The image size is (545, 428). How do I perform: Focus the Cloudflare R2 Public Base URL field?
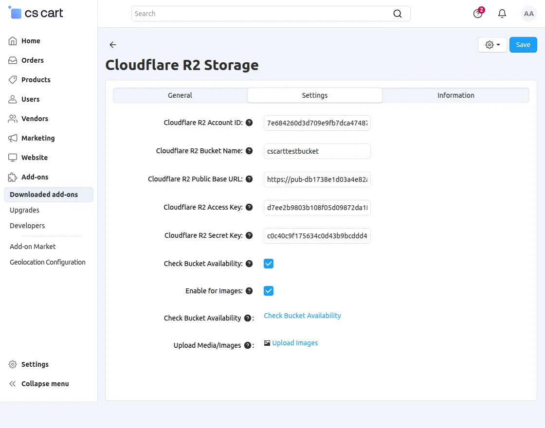(x=317, y=179)
